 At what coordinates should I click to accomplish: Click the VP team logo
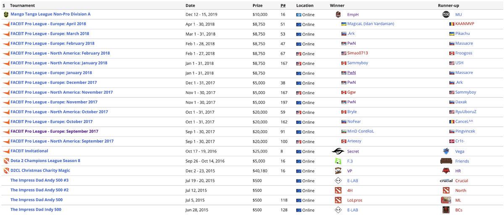tap(338, 171)
